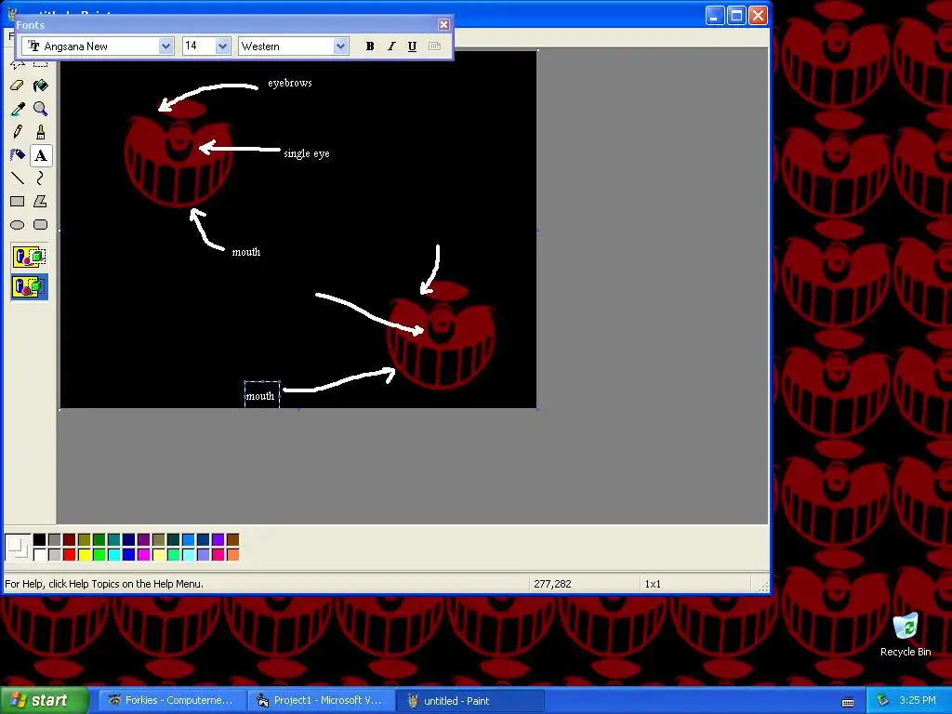Toggle Italic text formatting

coord(391,46)
